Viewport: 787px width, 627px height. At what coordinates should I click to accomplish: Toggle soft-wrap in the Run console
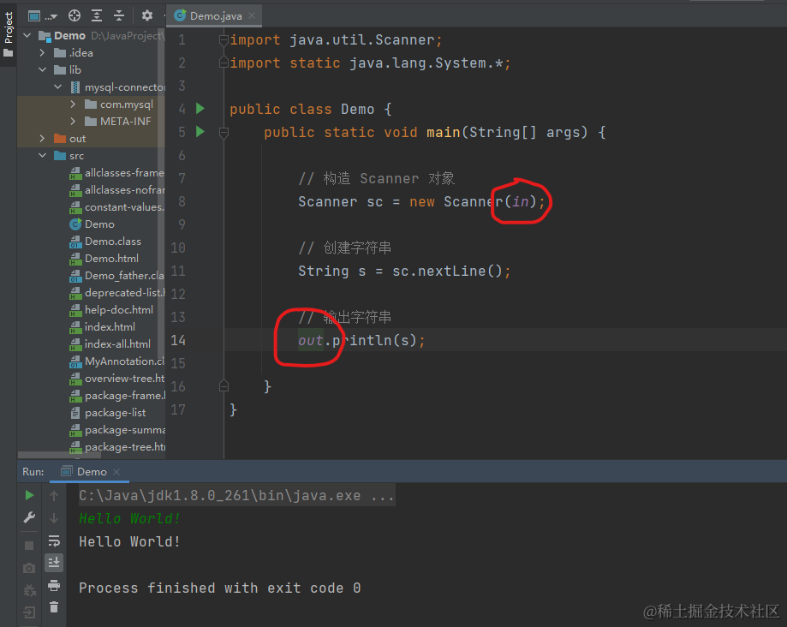(54, 540)
